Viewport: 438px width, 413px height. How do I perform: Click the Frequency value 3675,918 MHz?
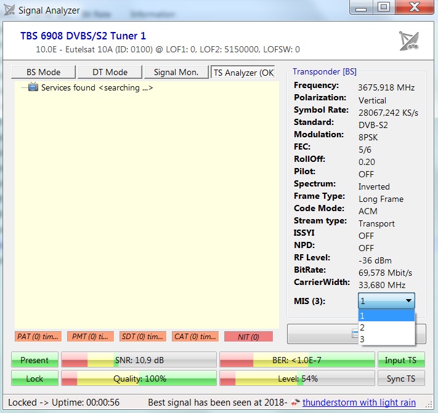(386, 87)
